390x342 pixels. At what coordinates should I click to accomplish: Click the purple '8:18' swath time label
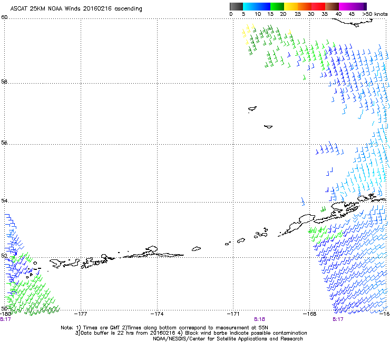tap(259, 319)
